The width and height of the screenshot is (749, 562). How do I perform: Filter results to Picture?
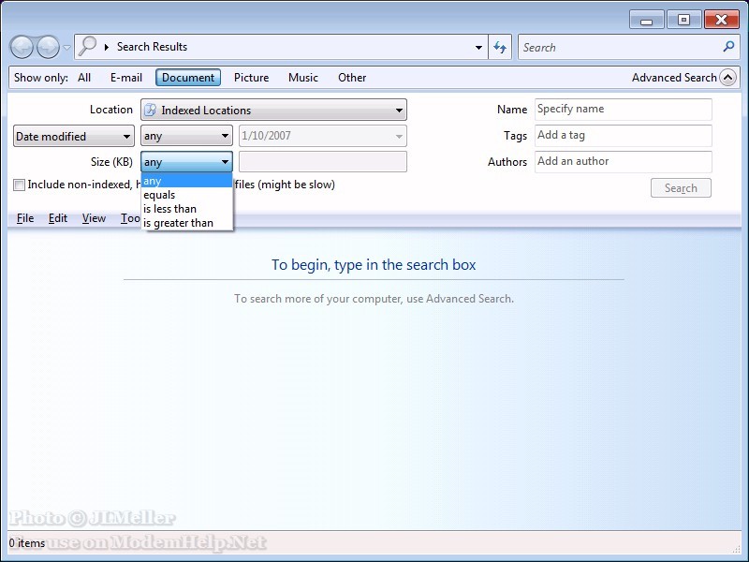tap(251, 78)
